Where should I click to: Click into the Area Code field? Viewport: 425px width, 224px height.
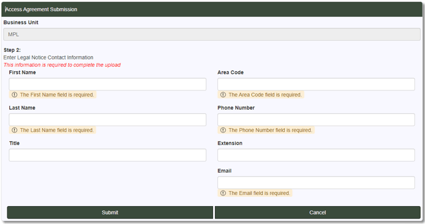[x=316, y=84]
